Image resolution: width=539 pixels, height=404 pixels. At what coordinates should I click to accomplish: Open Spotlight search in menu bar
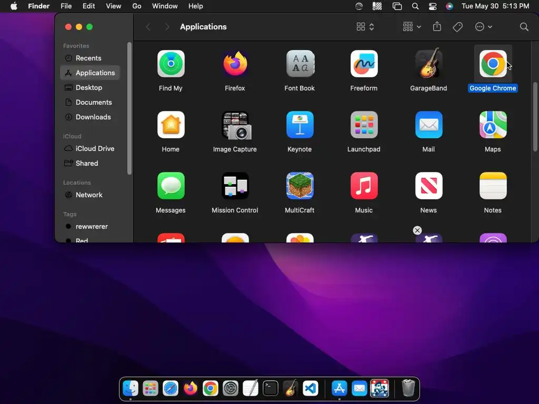tap(415, 6)
